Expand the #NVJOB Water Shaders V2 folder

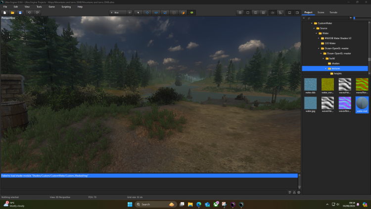319,38
